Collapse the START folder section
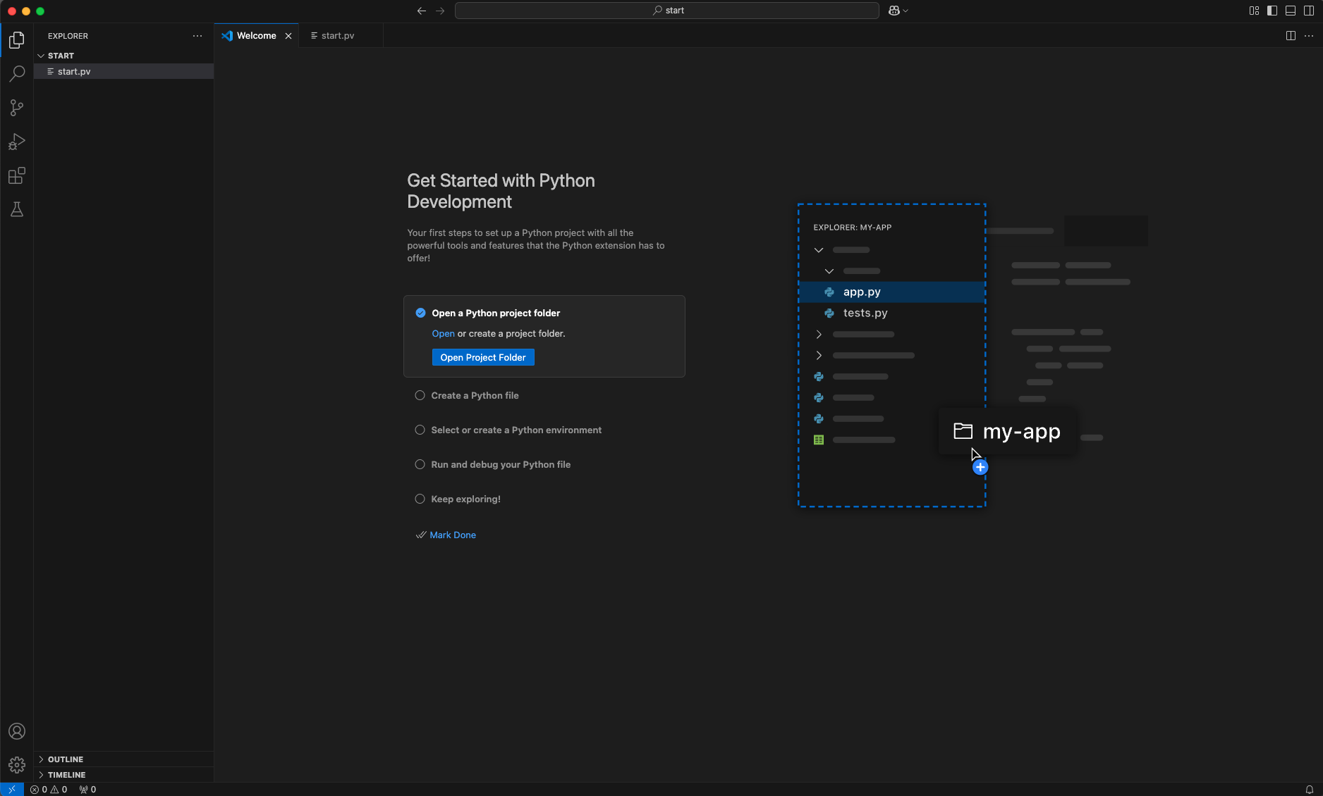 pos(123,56)
